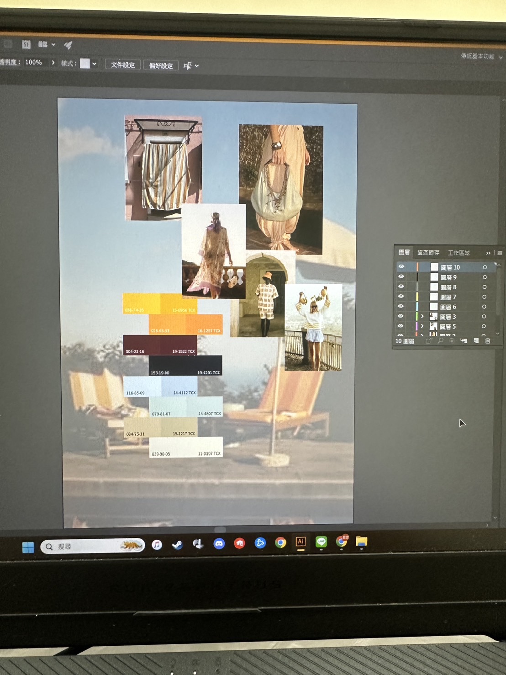506x675 pixels.
Task: Open the Layers panel options menu
Action: [500, 253]
